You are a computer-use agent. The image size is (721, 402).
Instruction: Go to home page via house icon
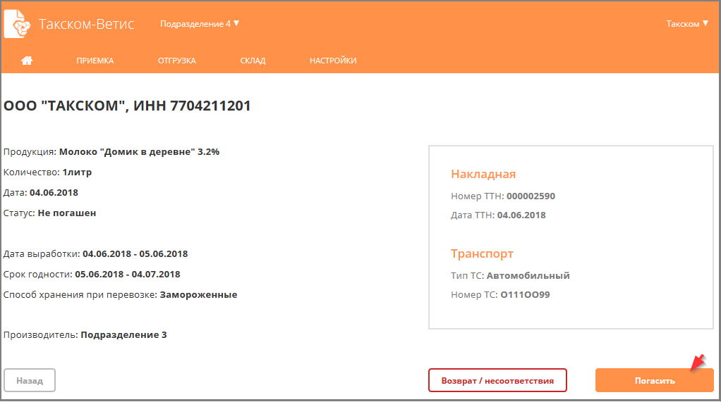[27, 61]
